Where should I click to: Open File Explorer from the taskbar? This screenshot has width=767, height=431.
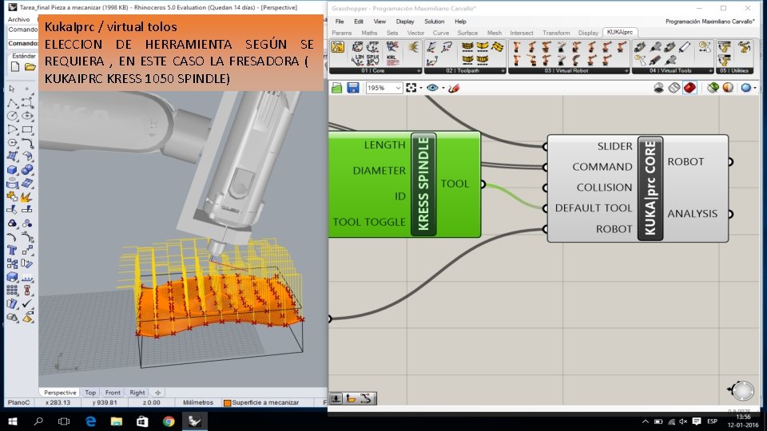tap(117, 421)
